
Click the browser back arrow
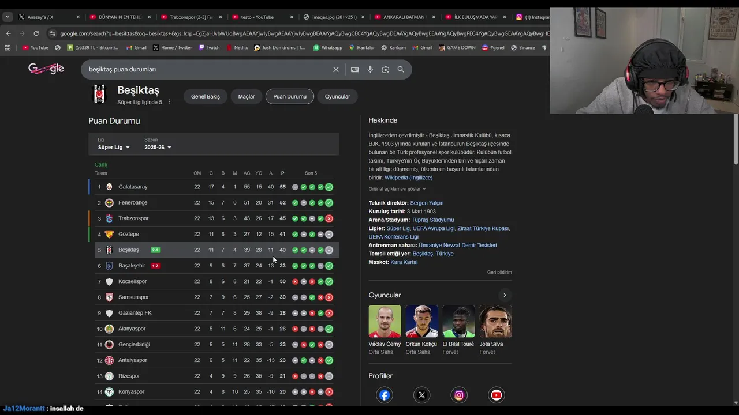click(8, 33)
